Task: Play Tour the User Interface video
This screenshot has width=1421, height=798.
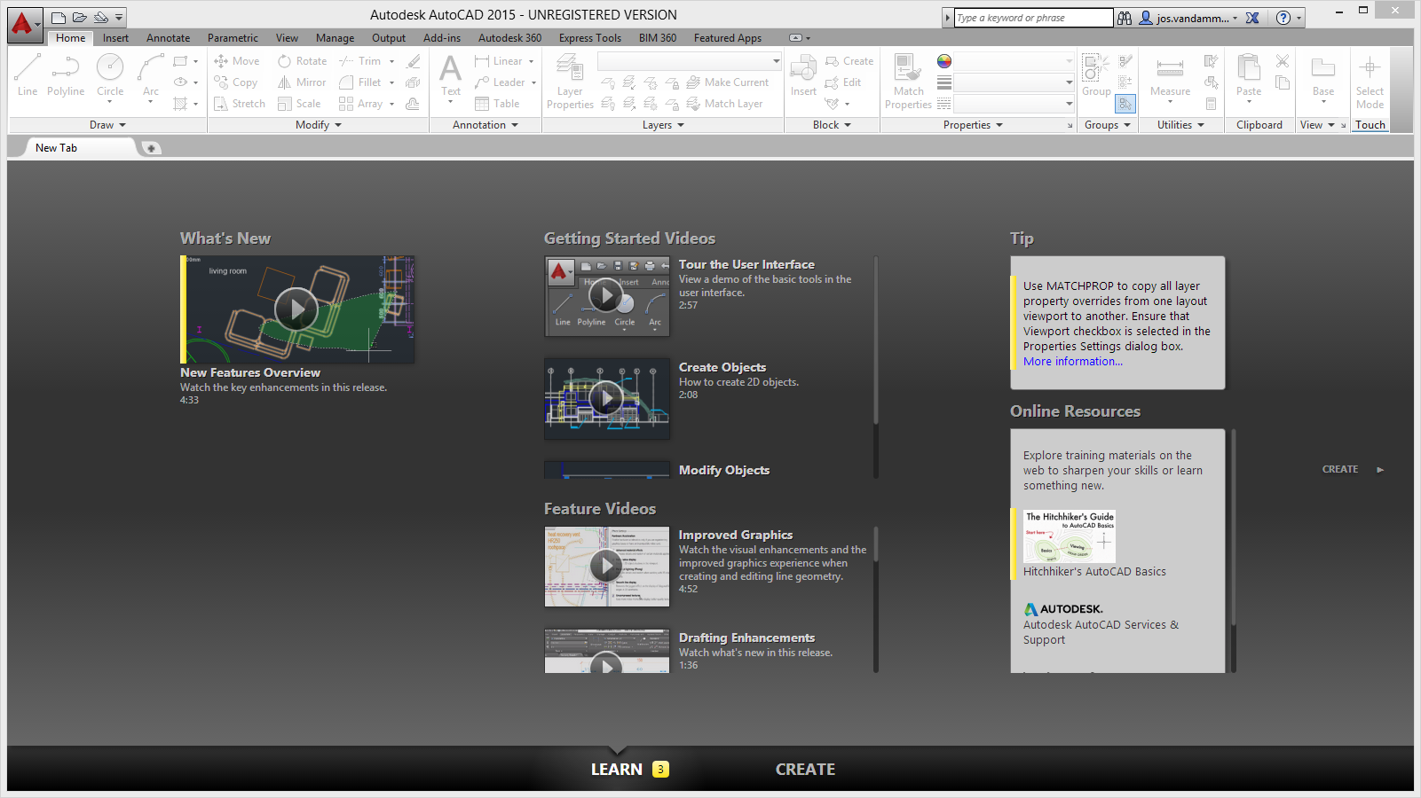Action: point(607,296)
